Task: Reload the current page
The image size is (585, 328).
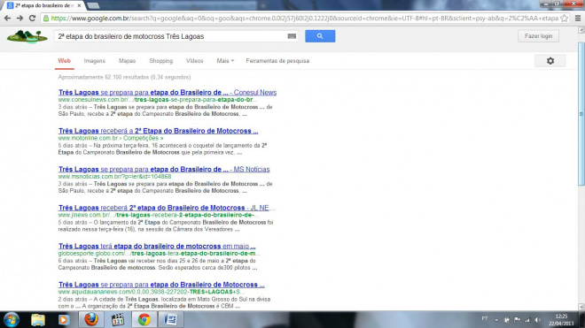Action: click(x=32, y=19)
